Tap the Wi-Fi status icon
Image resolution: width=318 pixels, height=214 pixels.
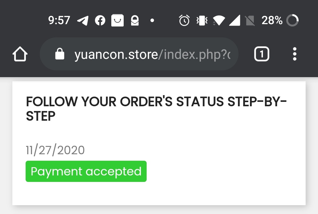[x=218, y=21]
